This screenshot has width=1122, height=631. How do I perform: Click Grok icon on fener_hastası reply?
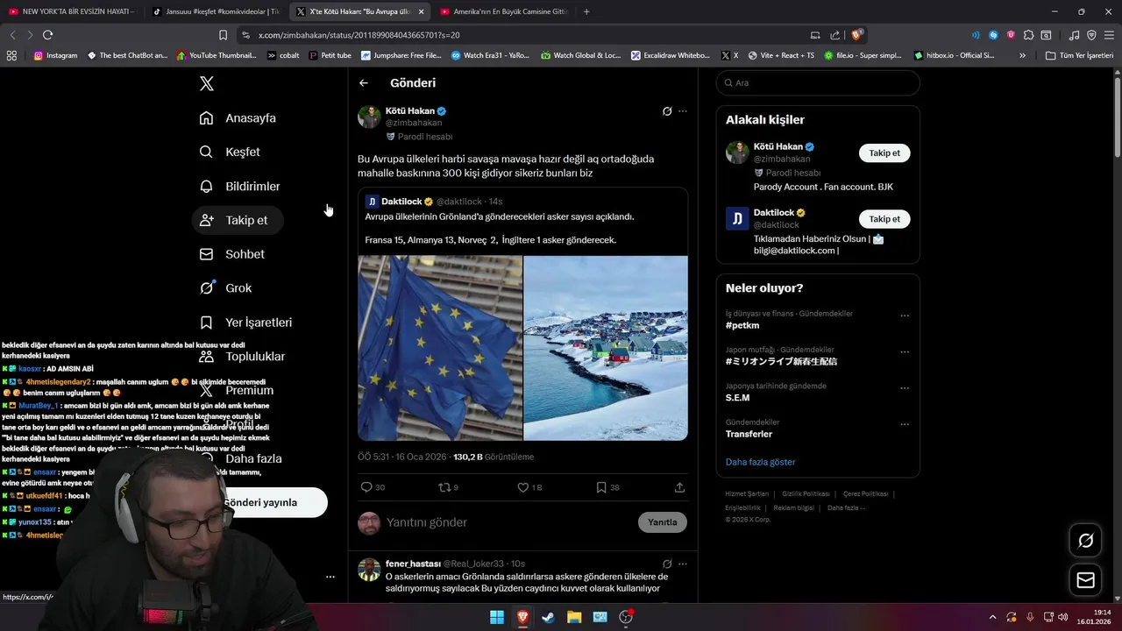(x=667, y=564)
